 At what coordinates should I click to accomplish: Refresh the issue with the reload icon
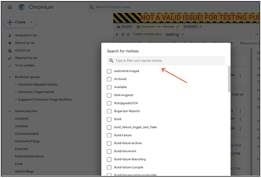pyautogui.click(x=122, y=34)
